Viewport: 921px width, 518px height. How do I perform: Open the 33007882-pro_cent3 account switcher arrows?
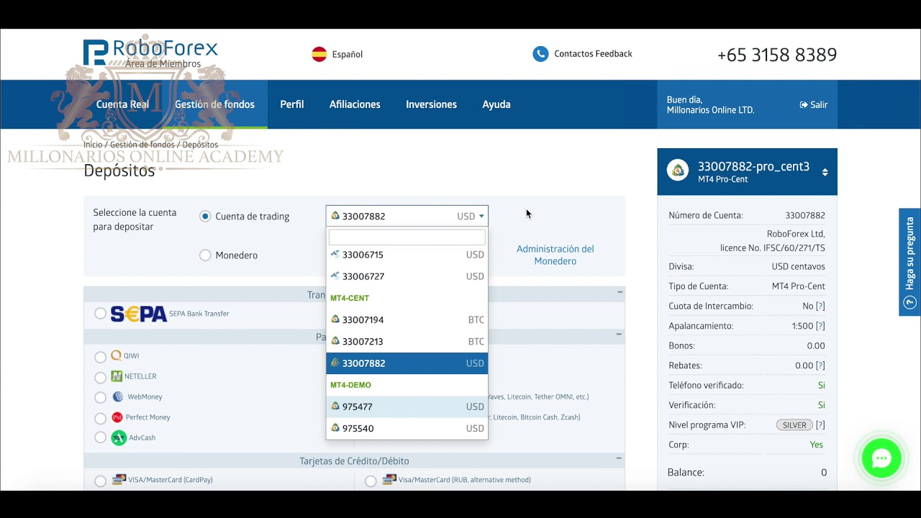click(825, 172)
